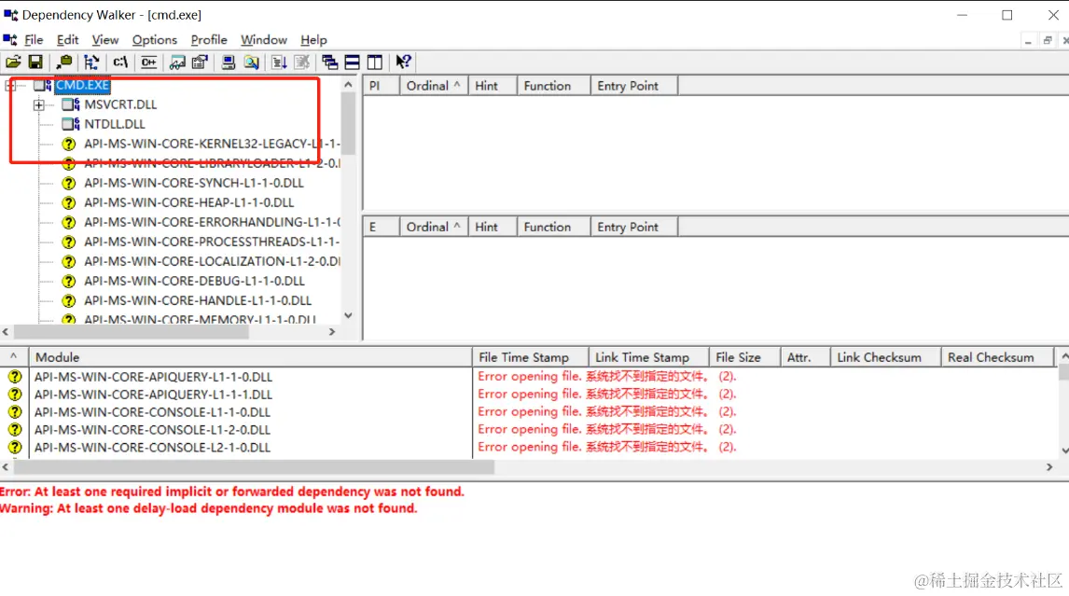Screen dimensions: 1069x596
Task: Click the Save floppy disk icon
Action: pyautogui.click(x=35, y=62)
